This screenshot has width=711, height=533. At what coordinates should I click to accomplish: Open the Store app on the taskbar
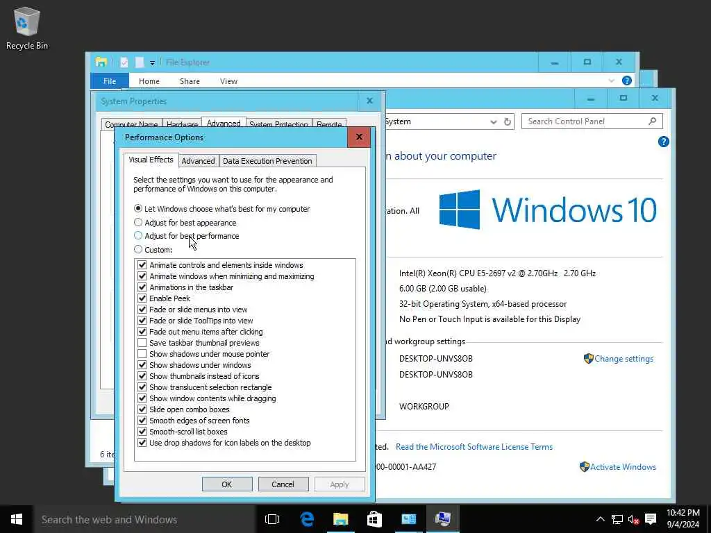pyautogui.click(x=374, y=519)
